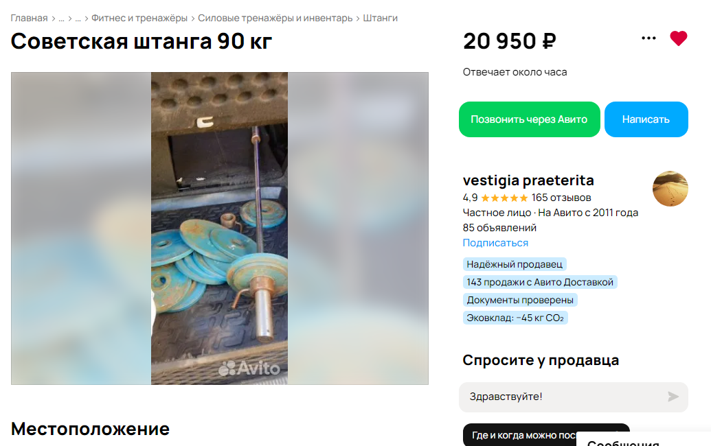Open seller's round avatar picture
The height and width of the screenshot is (446, 711).
click(670, 189)
